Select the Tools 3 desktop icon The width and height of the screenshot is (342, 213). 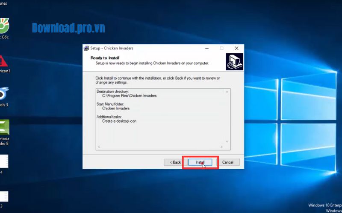[4, 97]
